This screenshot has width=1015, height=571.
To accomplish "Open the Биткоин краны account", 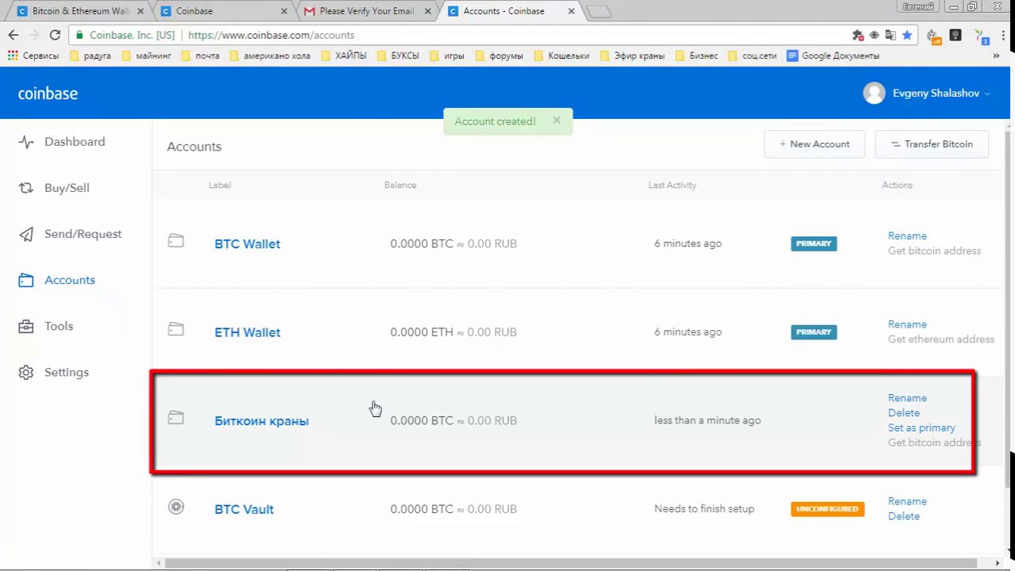I will [x=262, y=421].
